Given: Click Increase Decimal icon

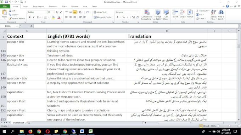Looking at the screenshot, I should (x=133, y=17).
